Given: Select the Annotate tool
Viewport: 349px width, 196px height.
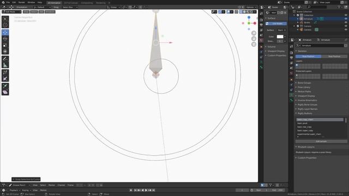Looking at the screenshot, I should point(5,59).
